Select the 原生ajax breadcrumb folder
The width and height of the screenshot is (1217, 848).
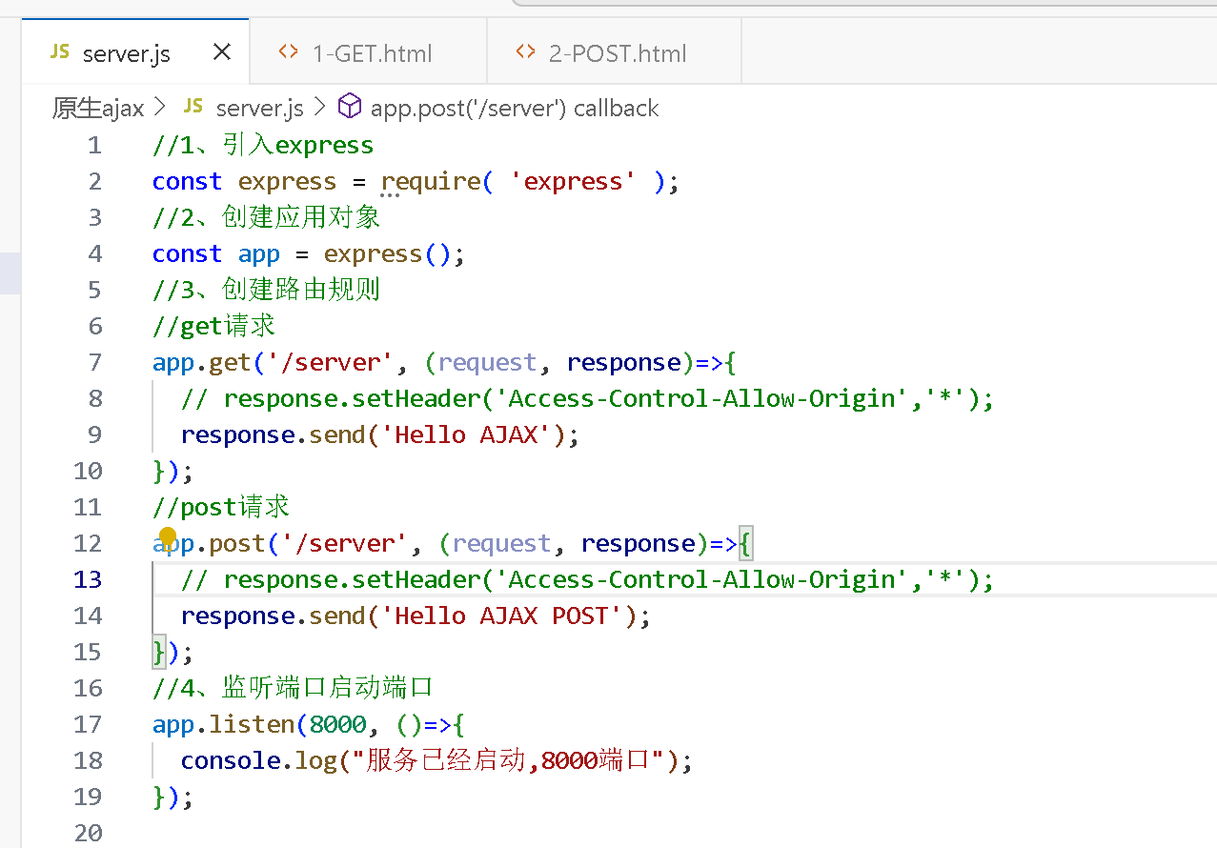click(x=98, y=108)
